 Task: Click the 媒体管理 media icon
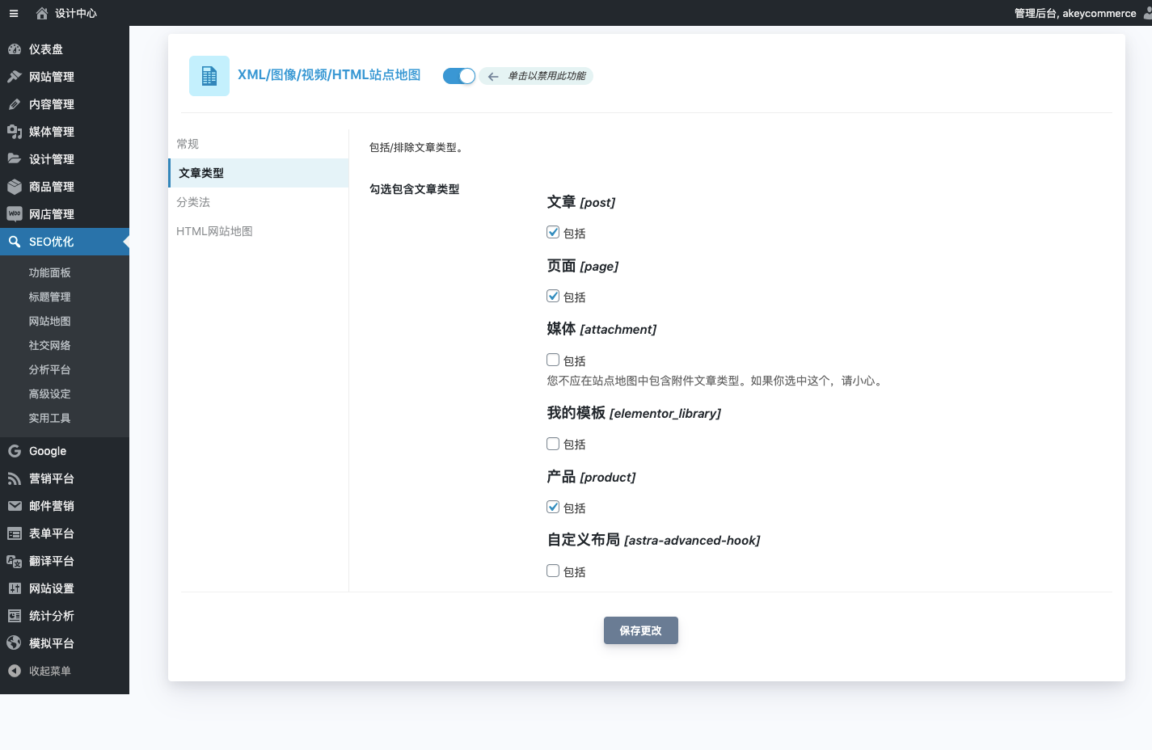tap(15, 132)
